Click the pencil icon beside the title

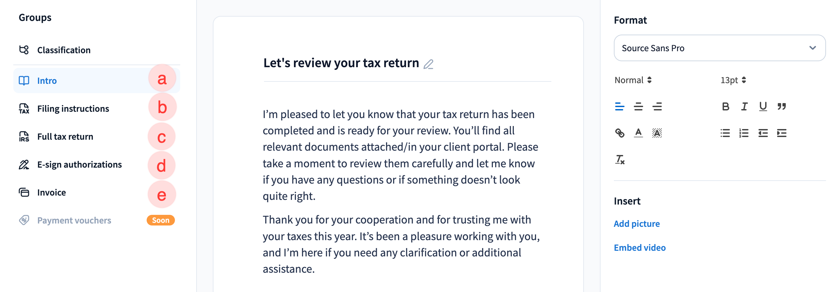(428, 64)
